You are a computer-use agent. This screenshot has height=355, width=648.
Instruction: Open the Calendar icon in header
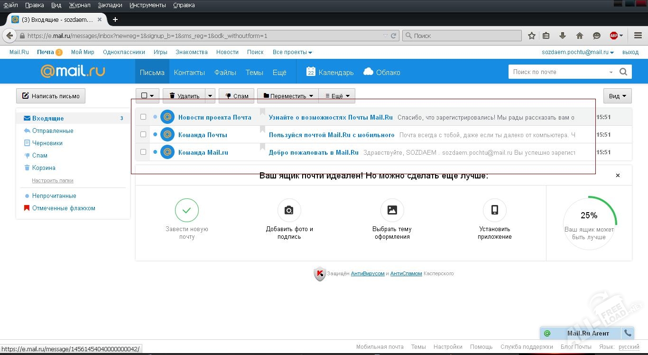point(311,72)
